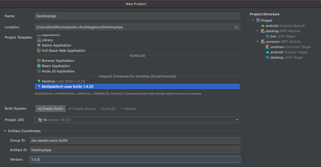Select the Library project template
This screenshot has width=321, height=167.
point(47,40)
